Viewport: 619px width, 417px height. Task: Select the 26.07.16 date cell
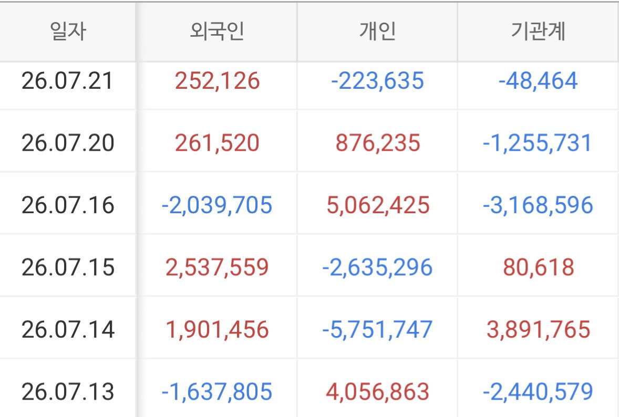(67, 205)
